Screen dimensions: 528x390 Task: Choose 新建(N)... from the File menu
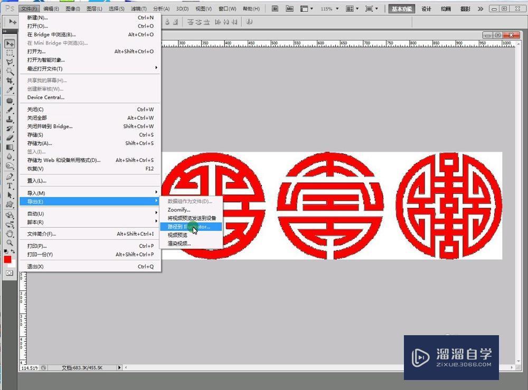click(90, 17)
